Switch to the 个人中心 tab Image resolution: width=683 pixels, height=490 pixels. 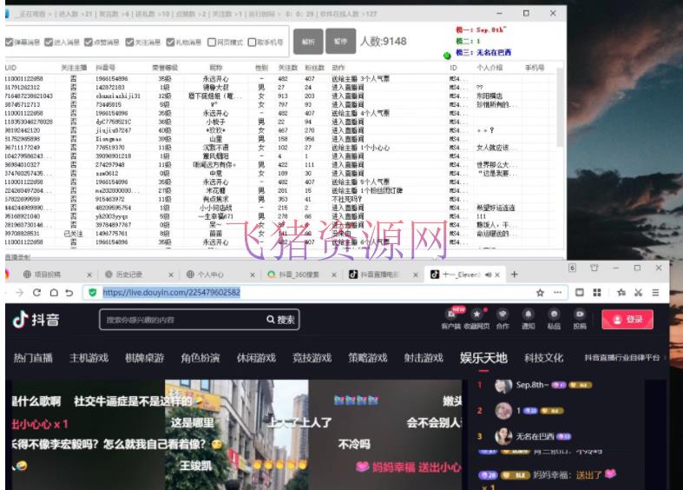coord(211,275)
